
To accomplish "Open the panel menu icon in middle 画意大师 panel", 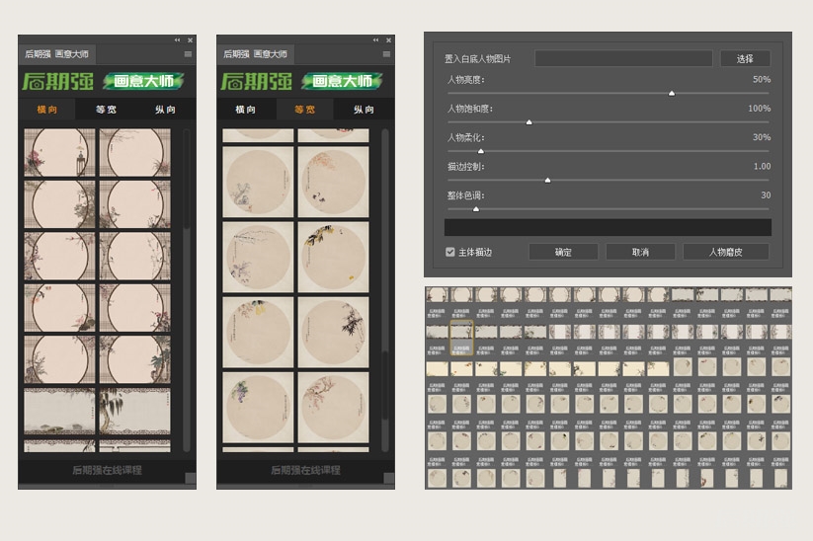I will point(386,54).
